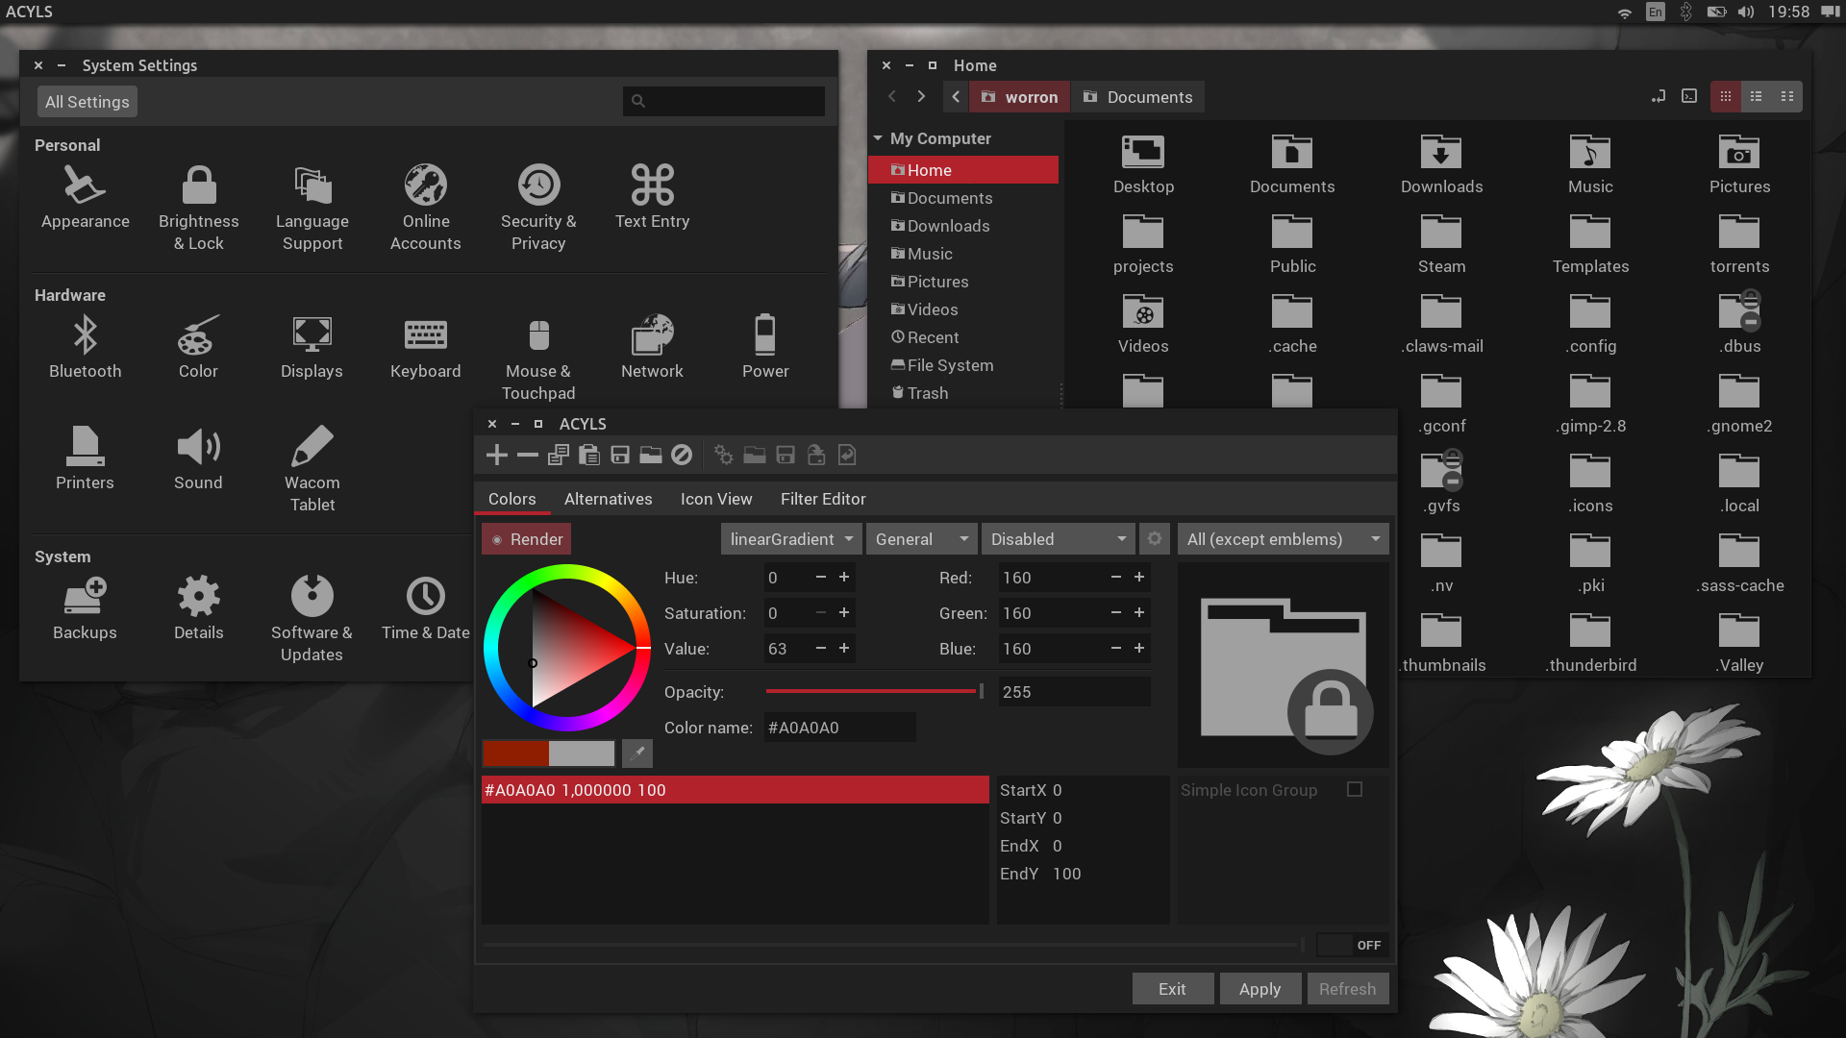Switch file manager to list view

1757,96
